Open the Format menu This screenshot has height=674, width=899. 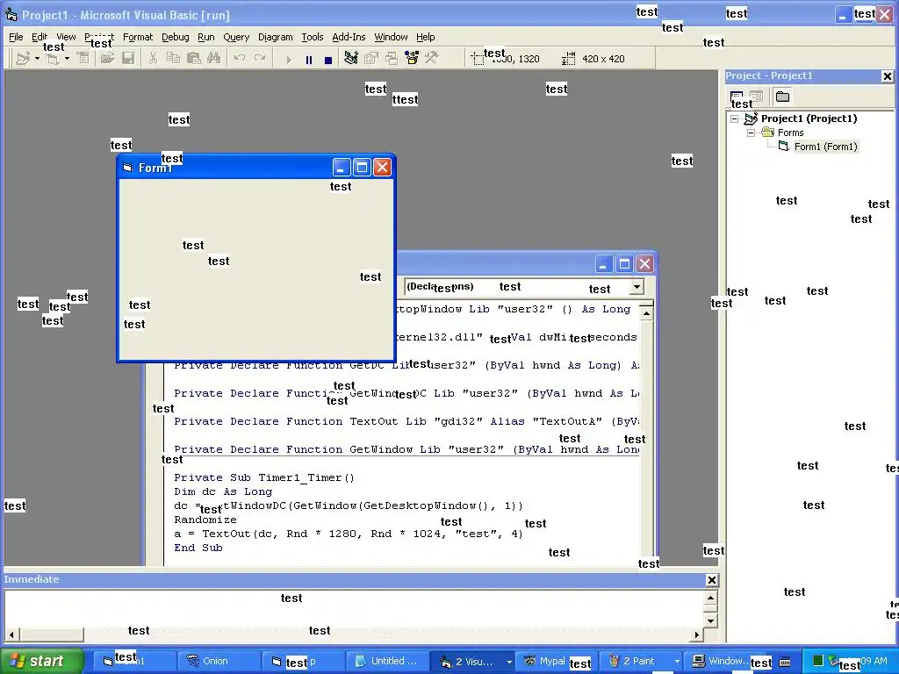[138, 37]
